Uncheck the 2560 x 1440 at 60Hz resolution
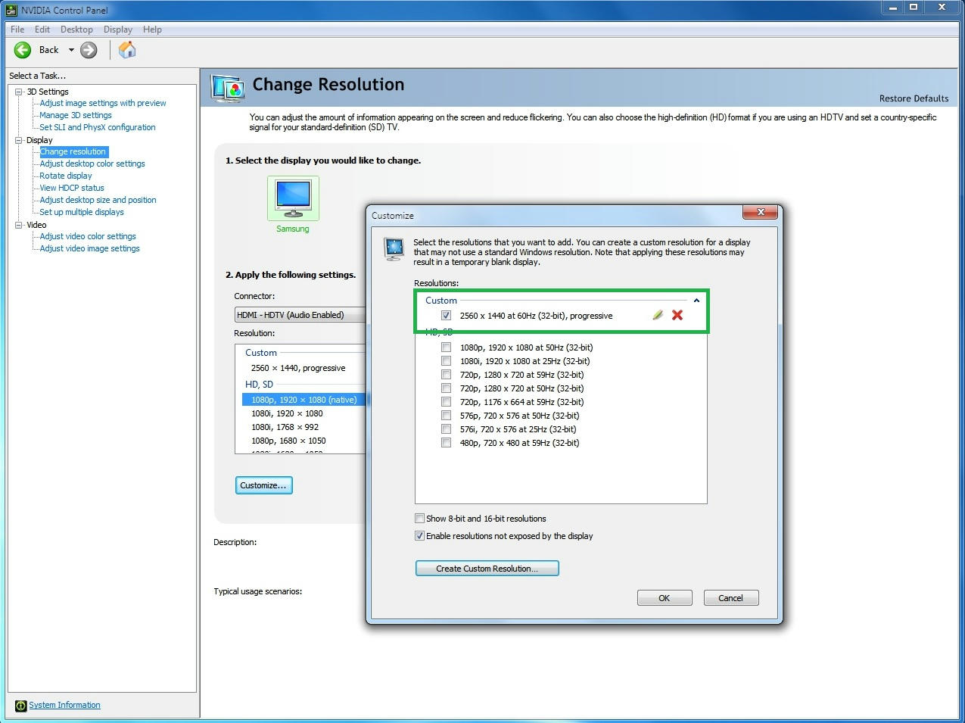 [446, 316]
